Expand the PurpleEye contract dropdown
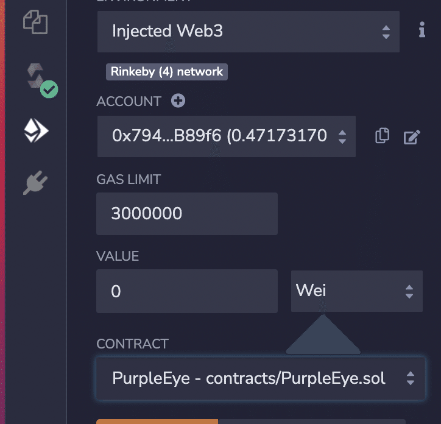 point(260,378)
